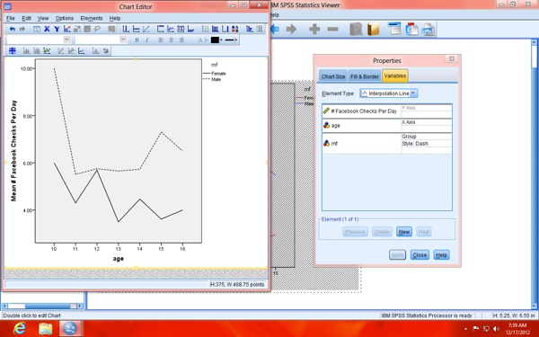
Task: Click the 'Style: Dash' cell
Action: click(426, 144)
